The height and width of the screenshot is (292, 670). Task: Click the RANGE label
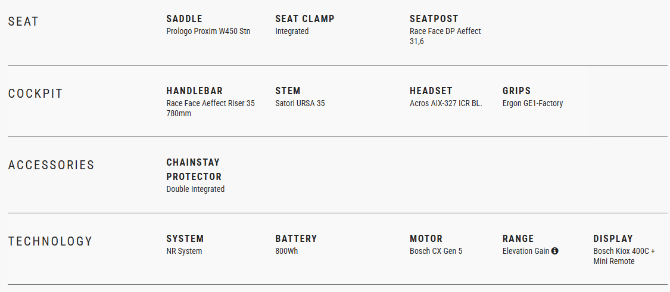tap(518, 239)
